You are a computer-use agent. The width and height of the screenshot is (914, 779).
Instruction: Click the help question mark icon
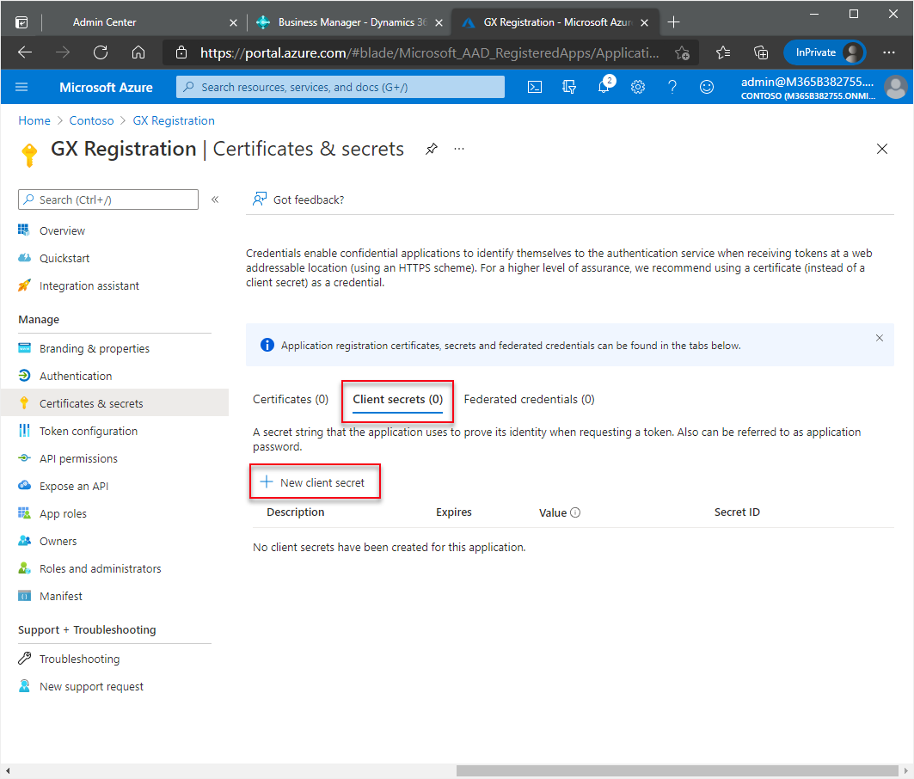click(672, 87)
